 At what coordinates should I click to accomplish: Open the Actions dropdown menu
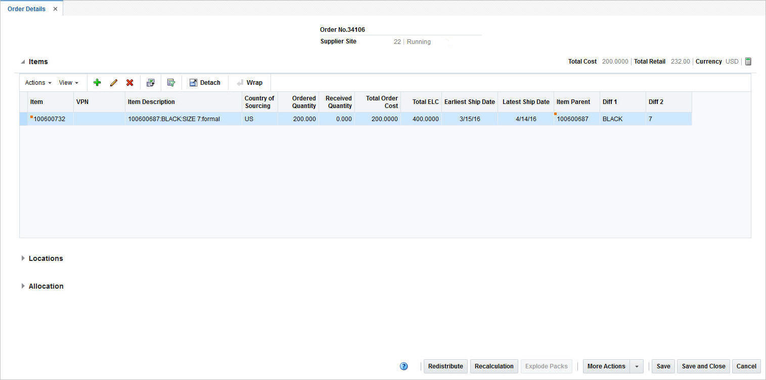(37, 82)
